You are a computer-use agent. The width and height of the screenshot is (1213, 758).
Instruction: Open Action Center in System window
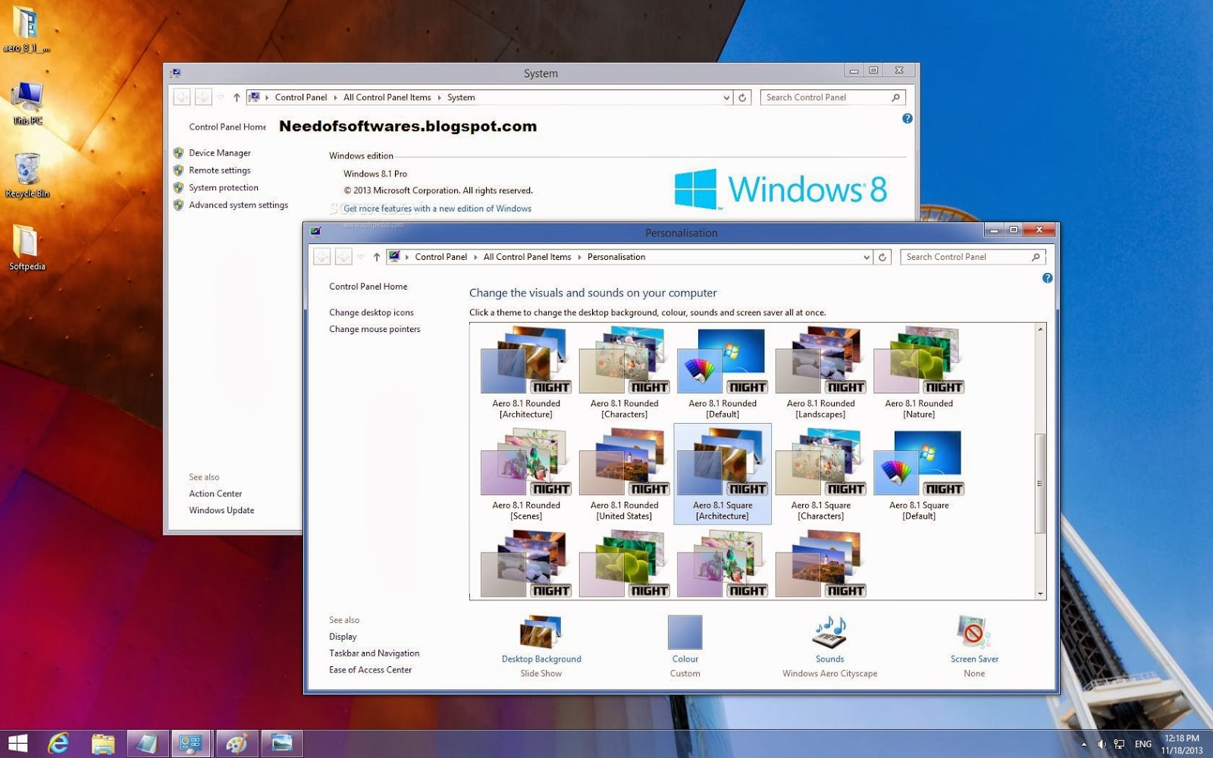tap(215, 493)
